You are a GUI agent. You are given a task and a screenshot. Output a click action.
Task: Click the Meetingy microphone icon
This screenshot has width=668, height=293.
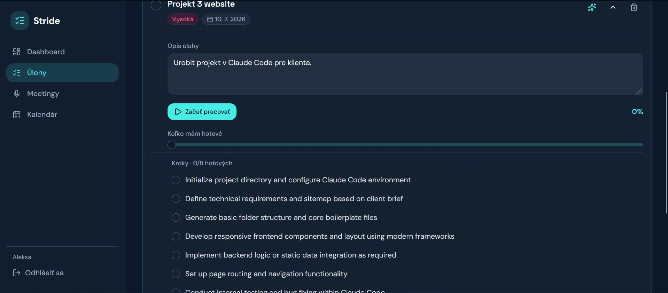point(17,94)
